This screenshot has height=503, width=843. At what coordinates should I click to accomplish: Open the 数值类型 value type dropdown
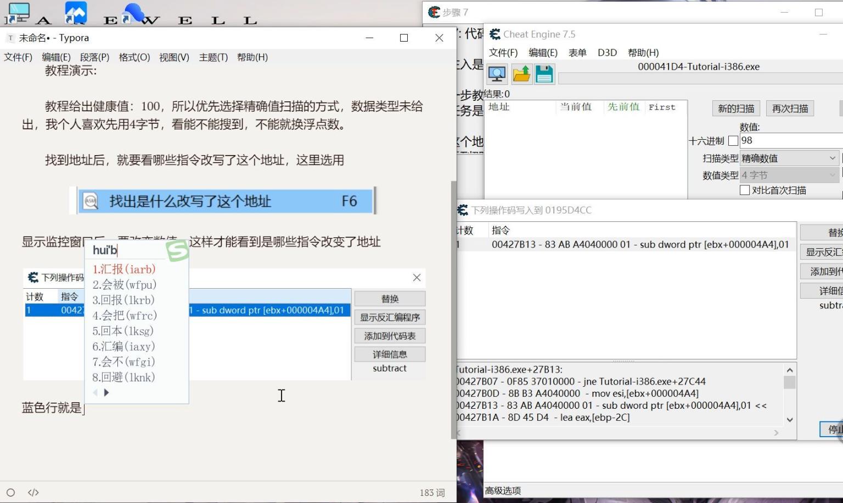click(789, 175)
